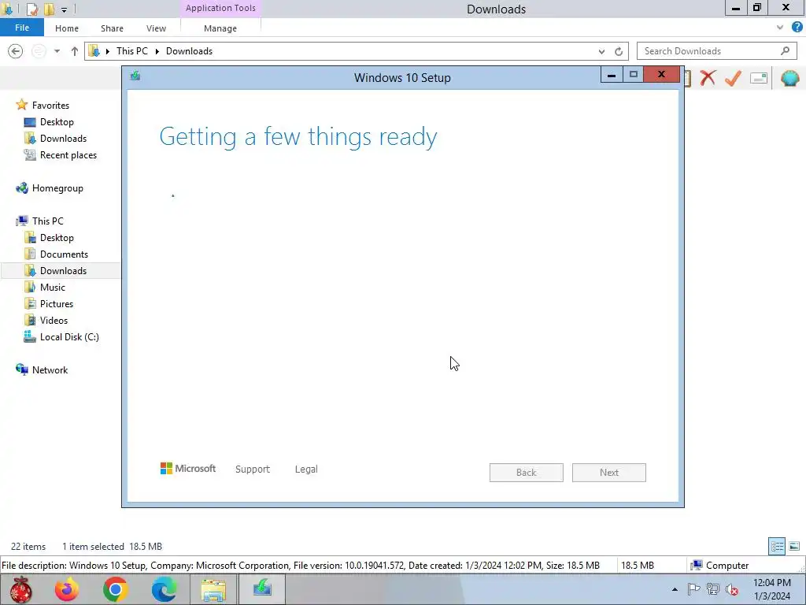The width and height of the screenshot is (806, 605).
Task: Open the Explorer help question mark icon
Action: click(x=797, y=28)
